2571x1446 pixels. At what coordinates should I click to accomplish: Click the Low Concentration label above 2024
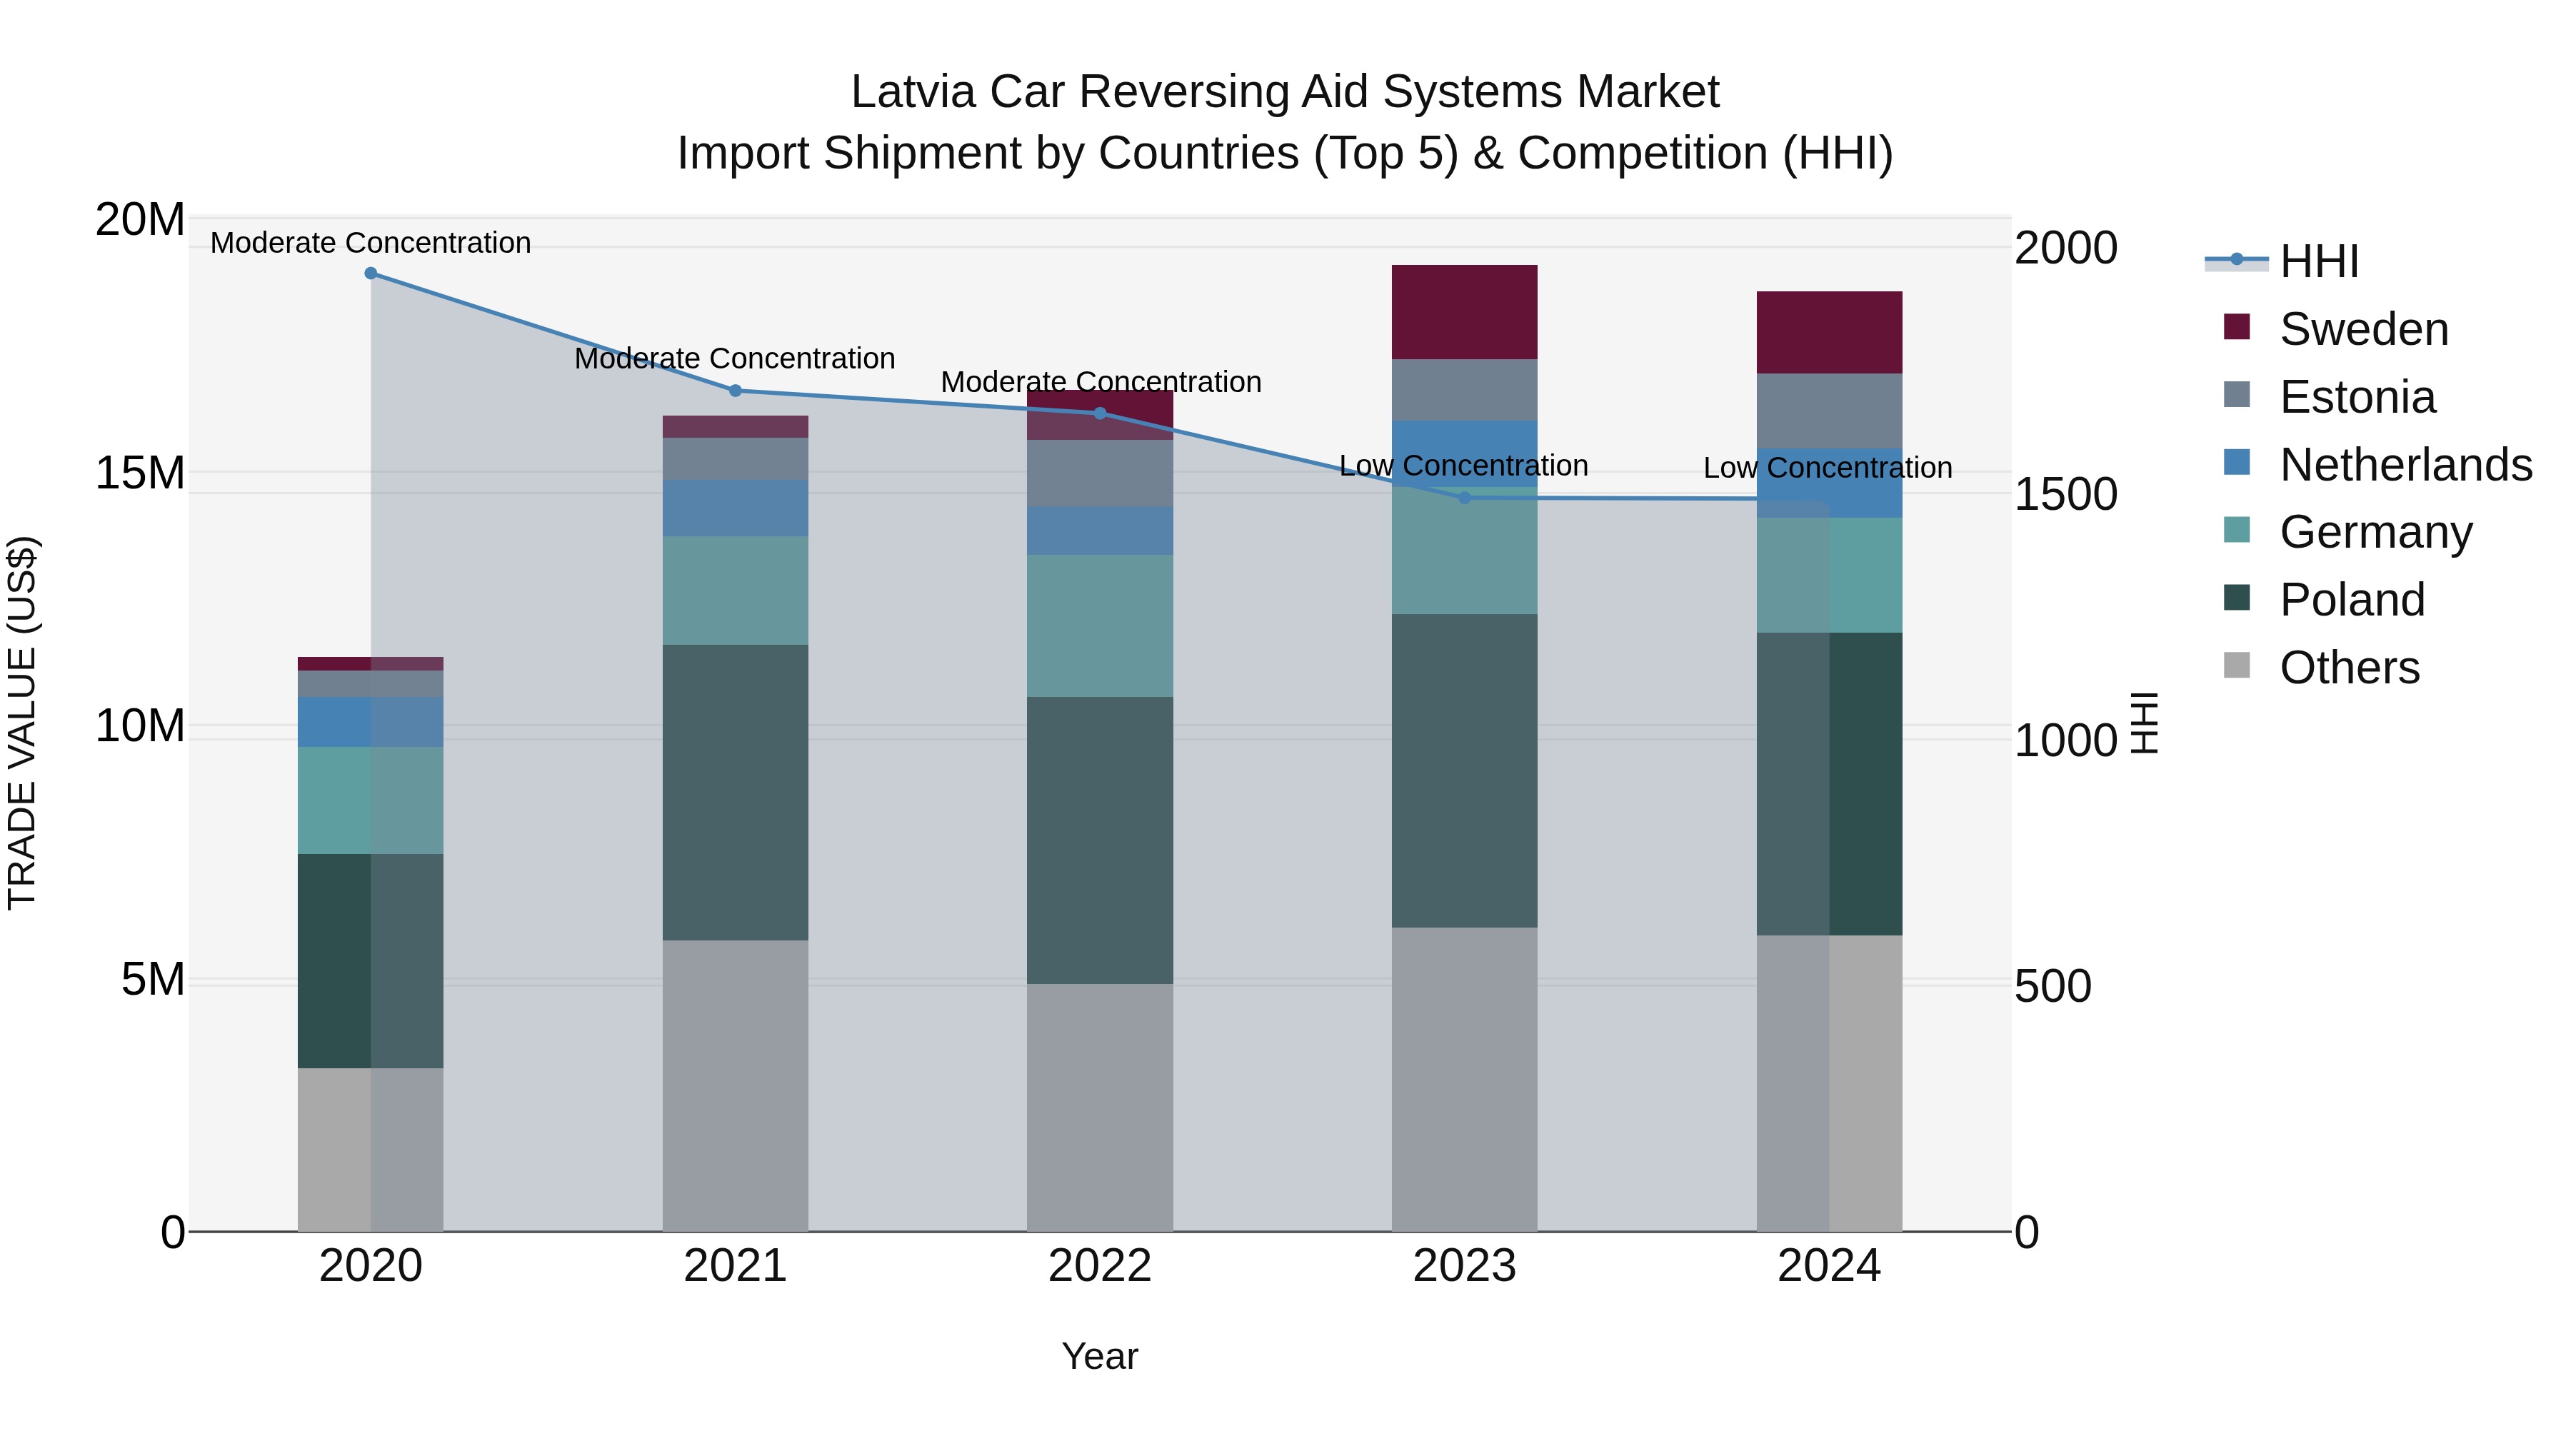(1828, 468)
